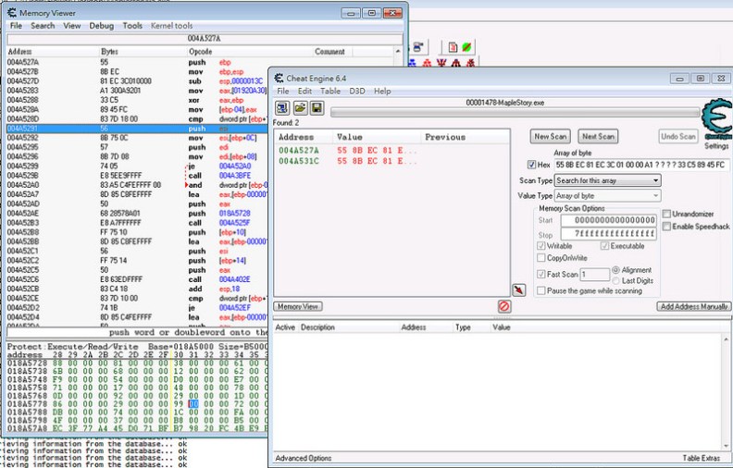Click the red trident icon in background toolbar
The width and height of the screenshot is (733, 468).
point(441,63)
